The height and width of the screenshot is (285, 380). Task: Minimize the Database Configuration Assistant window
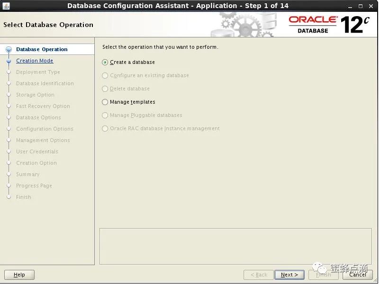coord(350,6)
